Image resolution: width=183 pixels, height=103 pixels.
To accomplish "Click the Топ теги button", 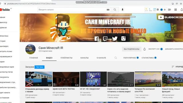I will coord(39,67).
